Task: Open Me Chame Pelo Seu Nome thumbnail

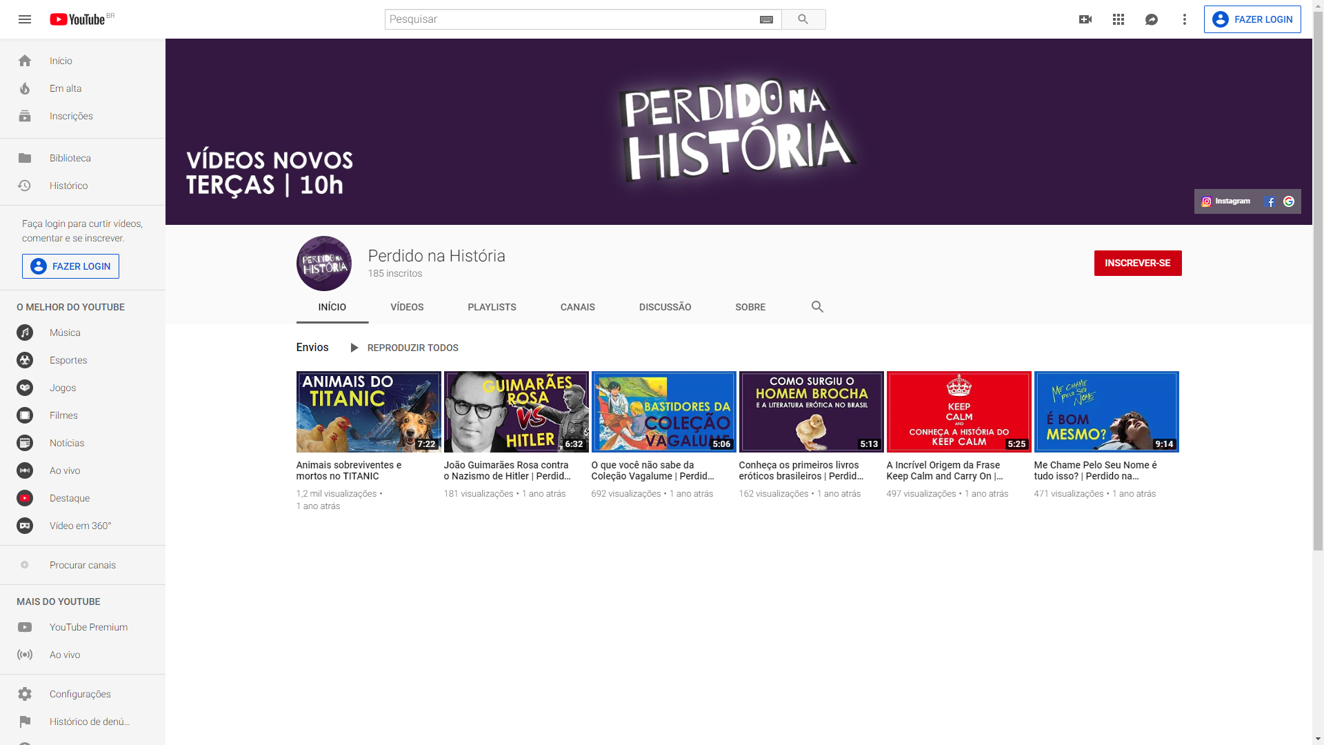Action: (1107, 412)
